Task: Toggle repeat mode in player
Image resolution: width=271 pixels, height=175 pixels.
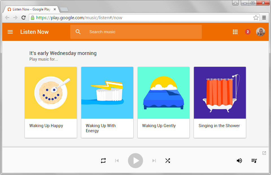Action: (103, 161)
